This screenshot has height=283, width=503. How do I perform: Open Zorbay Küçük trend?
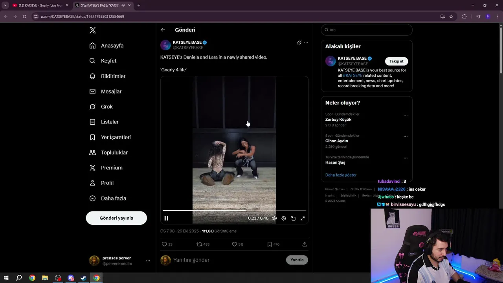tap(338, 119)
